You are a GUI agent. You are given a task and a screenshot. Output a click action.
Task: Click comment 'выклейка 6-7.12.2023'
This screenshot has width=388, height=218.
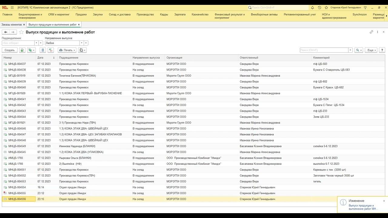(326, 164)
